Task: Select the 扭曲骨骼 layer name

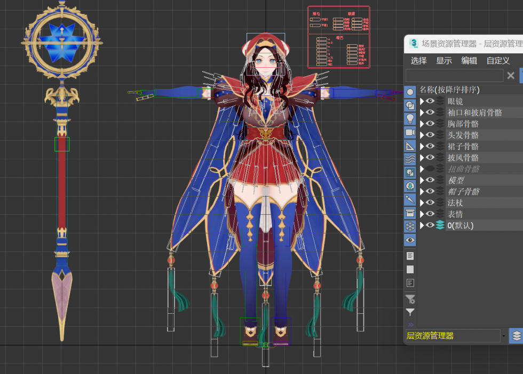Action: coord(464,169)
